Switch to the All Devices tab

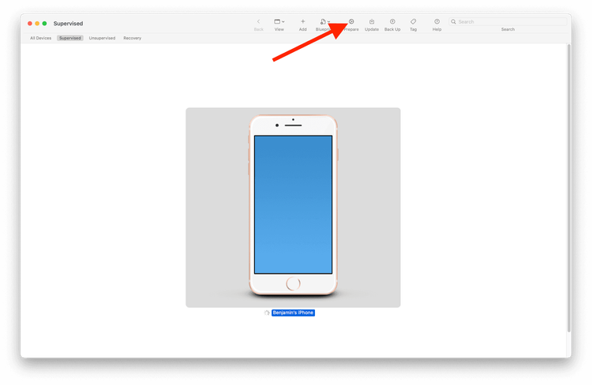(x=41, y=38)
